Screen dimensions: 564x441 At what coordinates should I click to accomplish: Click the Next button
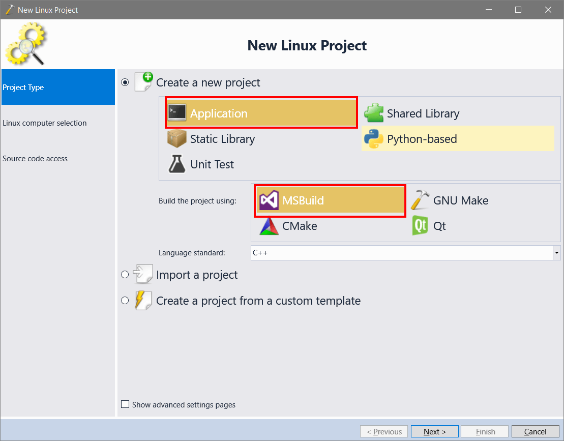click(434, 431)
